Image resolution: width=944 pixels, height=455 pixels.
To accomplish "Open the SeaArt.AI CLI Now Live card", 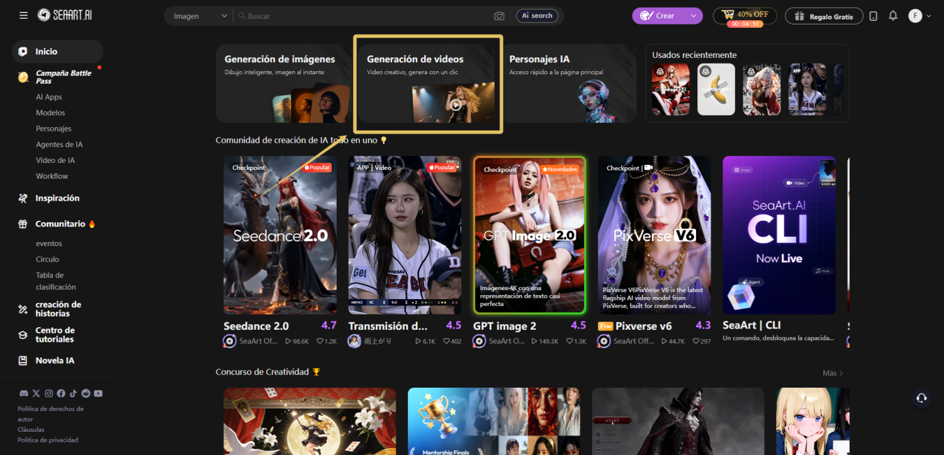I will pyautogui.click(x=779, y=235).
